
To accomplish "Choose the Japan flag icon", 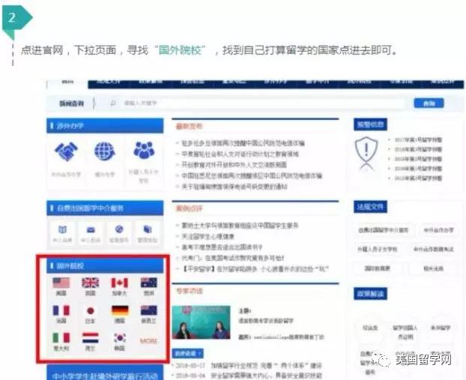I will pyautogui.click(x=91, y=311).
